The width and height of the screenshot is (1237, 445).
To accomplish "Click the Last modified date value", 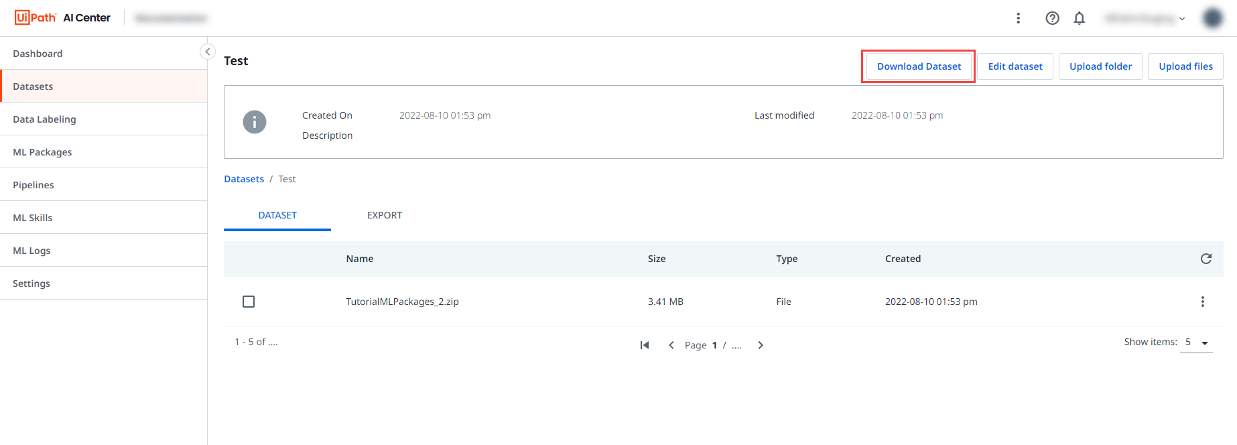I will pos(897,115).
